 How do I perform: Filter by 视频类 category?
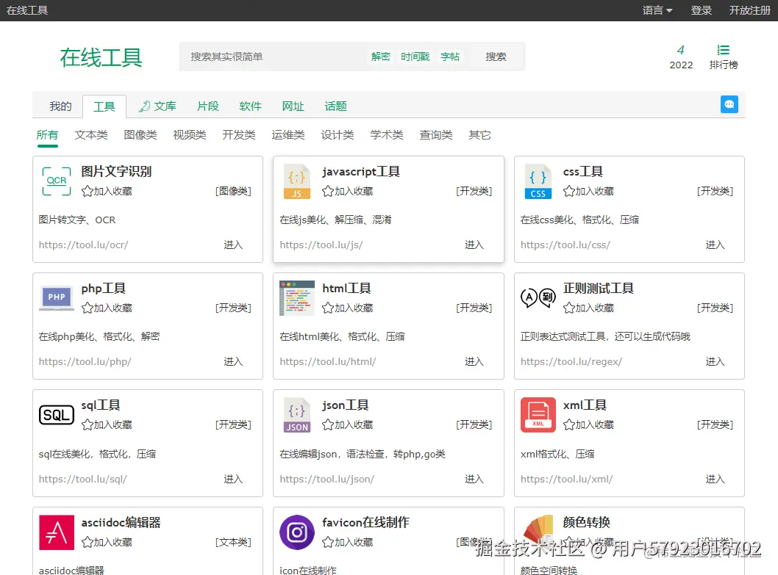click(190, 135)
